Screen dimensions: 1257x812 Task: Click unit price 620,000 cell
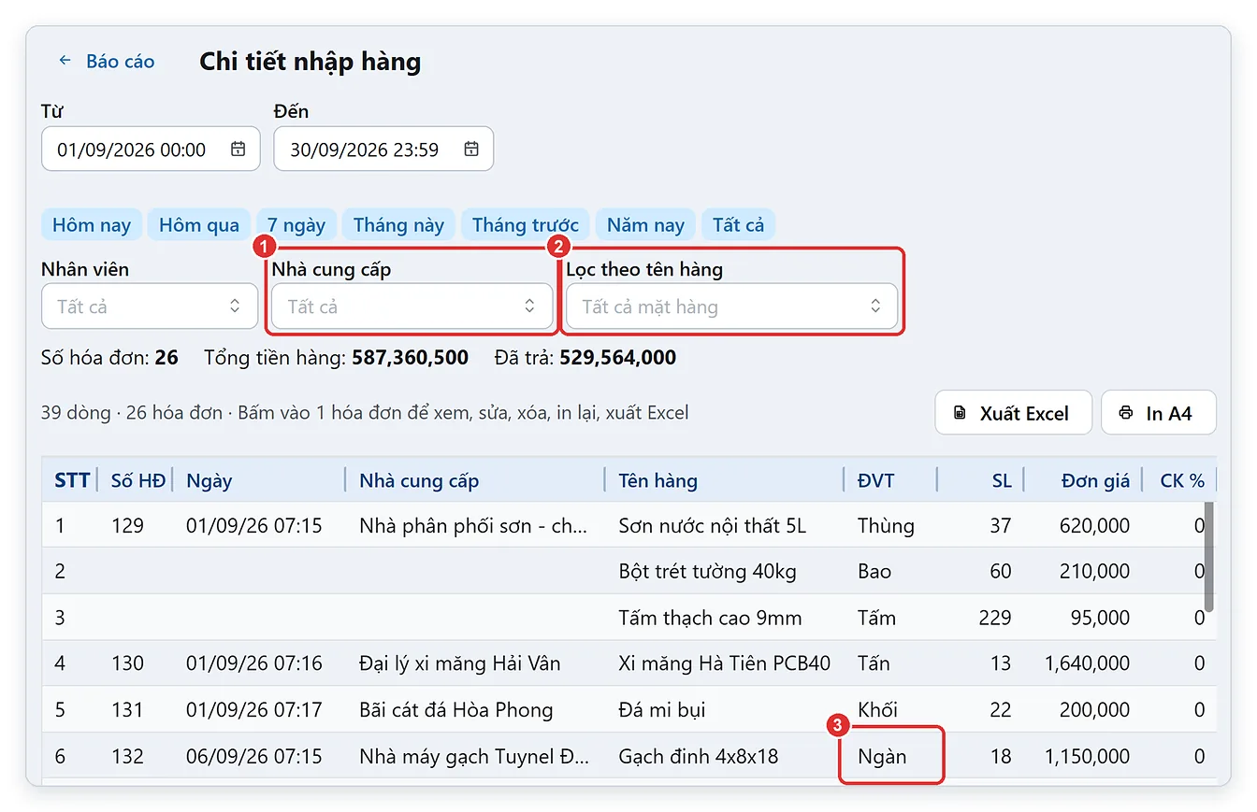(1094, 526)
